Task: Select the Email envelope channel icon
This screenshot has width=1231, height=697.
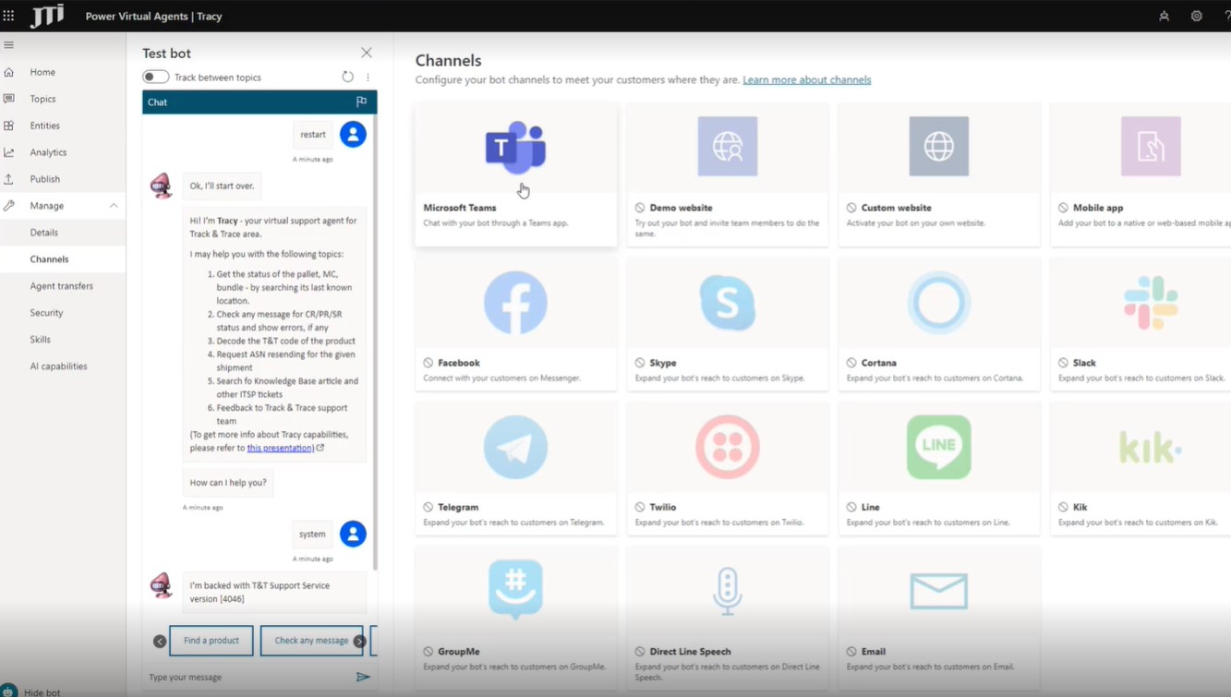Action: (x=939, y=592)
